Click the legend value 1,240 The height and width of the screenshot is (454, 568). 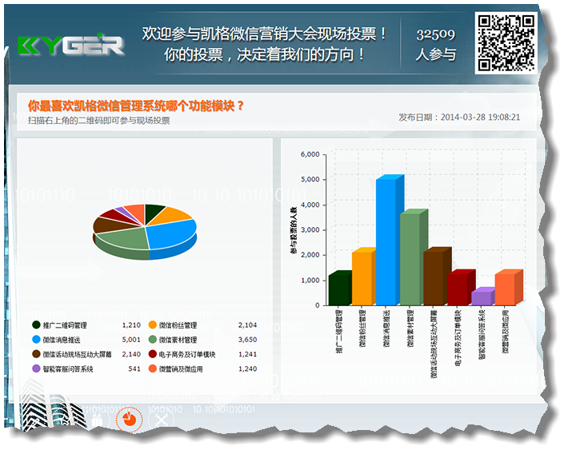[x=248, y=369]
